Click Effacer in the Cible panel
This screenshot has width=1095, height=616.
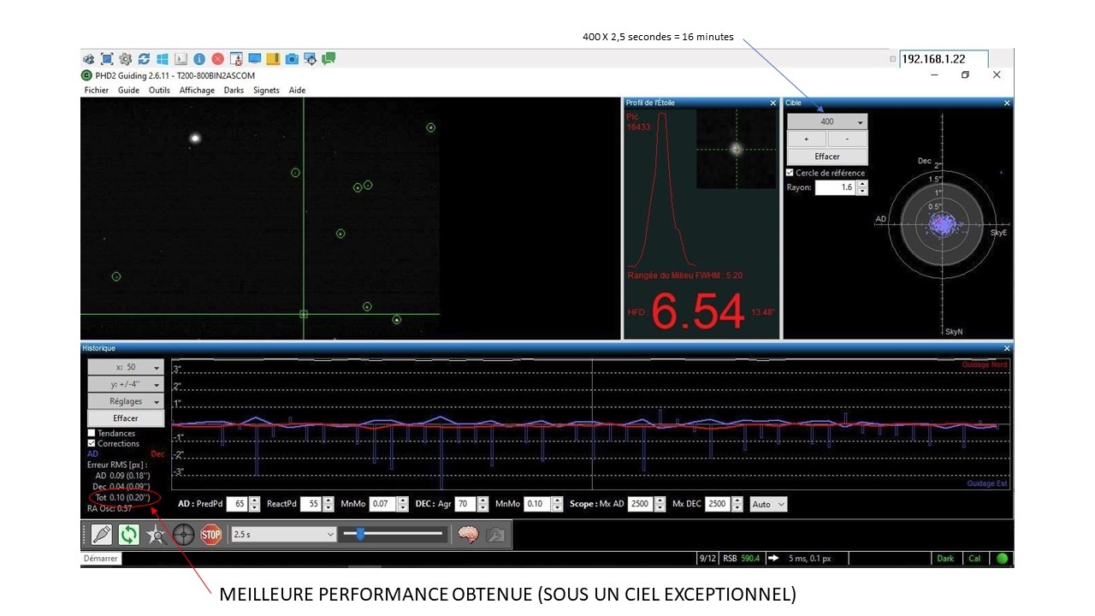827,157
